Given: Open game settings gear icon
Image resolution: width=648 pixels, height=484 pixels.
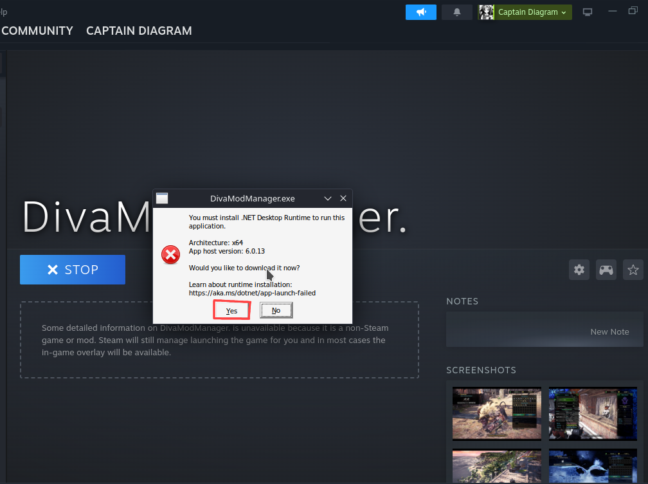Looking at the screenshot, I should coord(579,270).
